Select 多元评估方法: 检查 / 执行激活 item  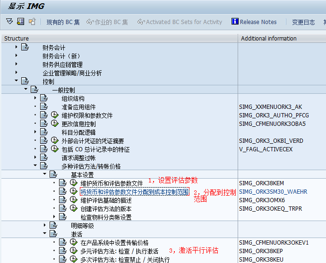pyautogui.click(x=120, y=251)
